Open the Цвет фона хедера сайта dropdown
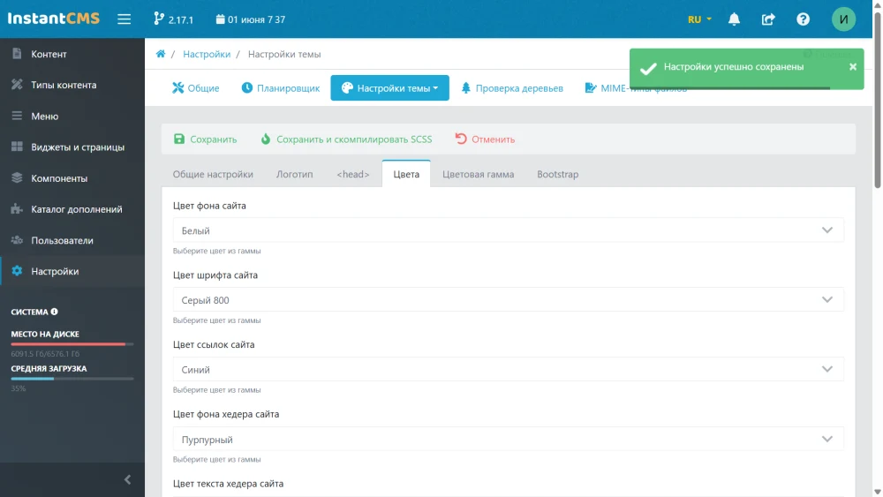This screenshot has height=497, width=883. pyautogui.click(x=508, y=439)
